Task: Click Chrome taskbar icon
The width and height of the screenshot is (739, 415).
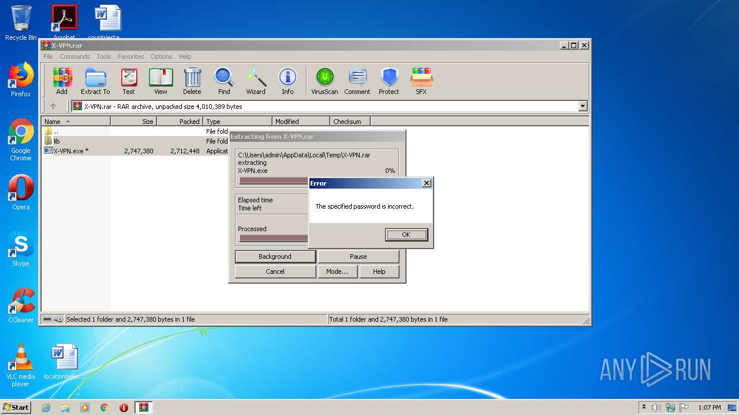Action: [x=104, y=408]
